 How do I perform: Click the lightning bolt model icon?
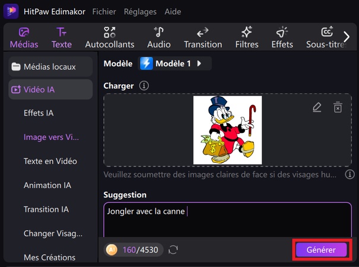click(x=147, y=63)
